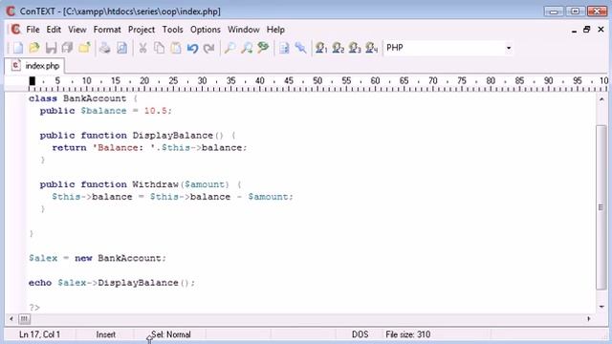The height and width of the screenshot is (344, 612).
Task: Click 'Sel: Normal' in status bar
Action: [171, 334]
